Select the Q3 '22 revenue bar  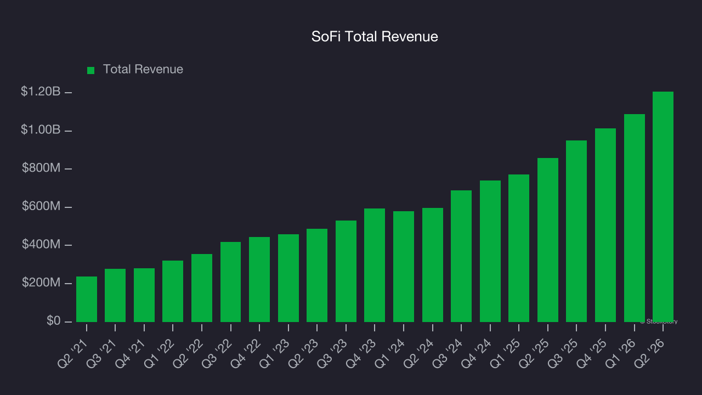click(231, 282)
